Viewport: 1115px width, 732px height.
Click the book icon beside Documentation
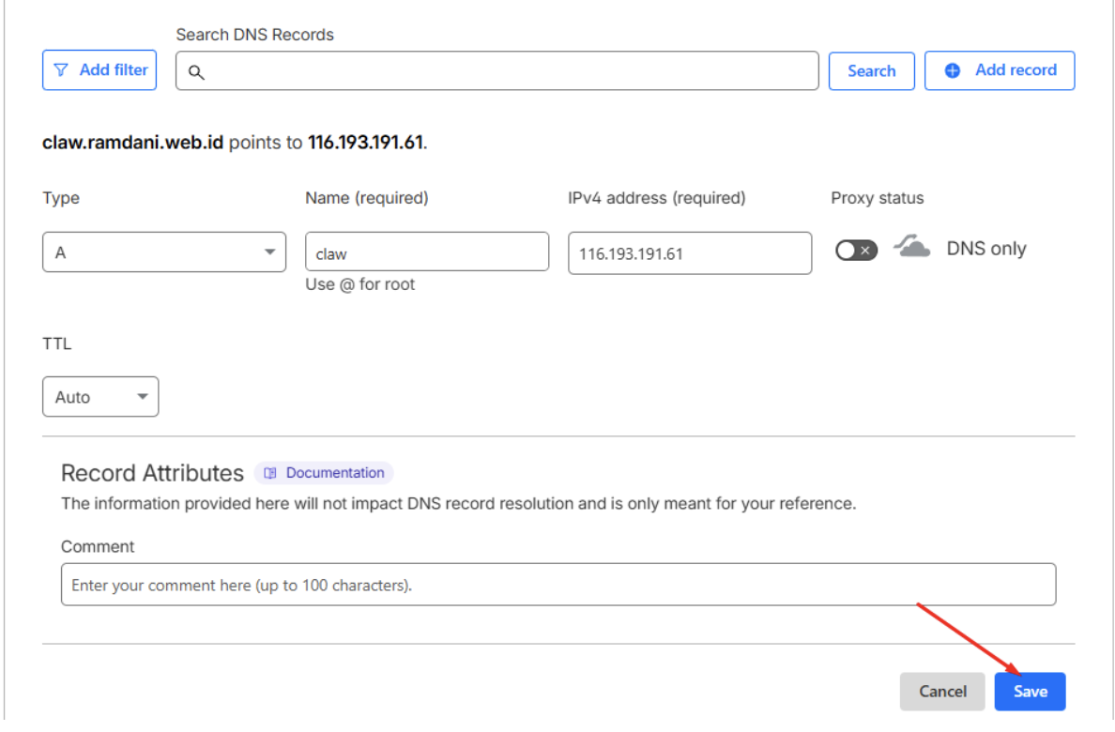click(270, 473)
